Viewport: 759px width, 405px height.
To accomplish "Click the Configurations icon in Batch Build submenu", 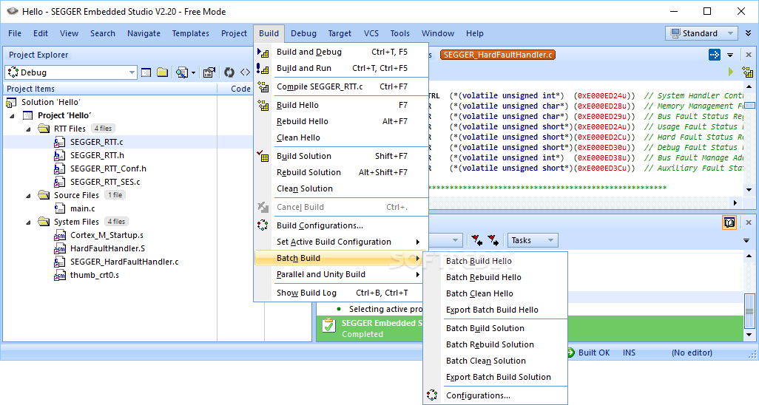I will [x=432, y=395].
